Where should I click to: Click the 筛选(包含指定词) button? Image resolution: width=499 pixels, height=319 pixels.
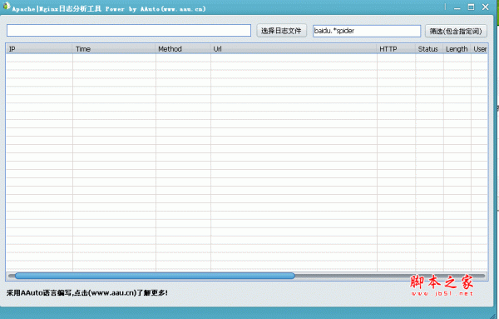(456, 31)
